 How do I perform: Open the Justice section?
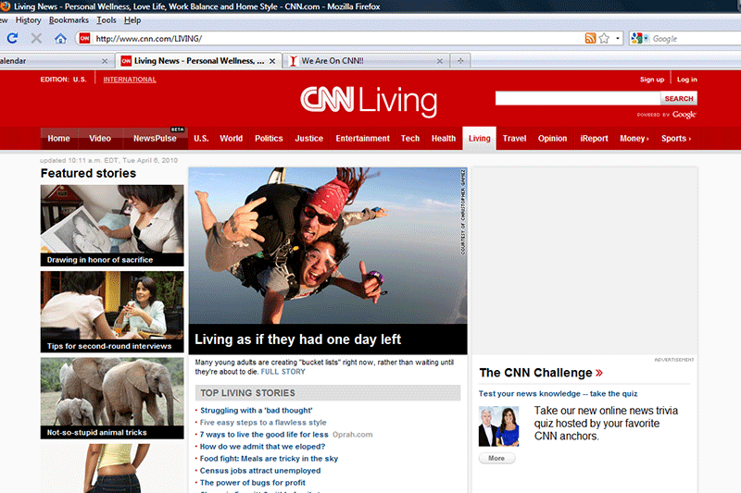309,138
